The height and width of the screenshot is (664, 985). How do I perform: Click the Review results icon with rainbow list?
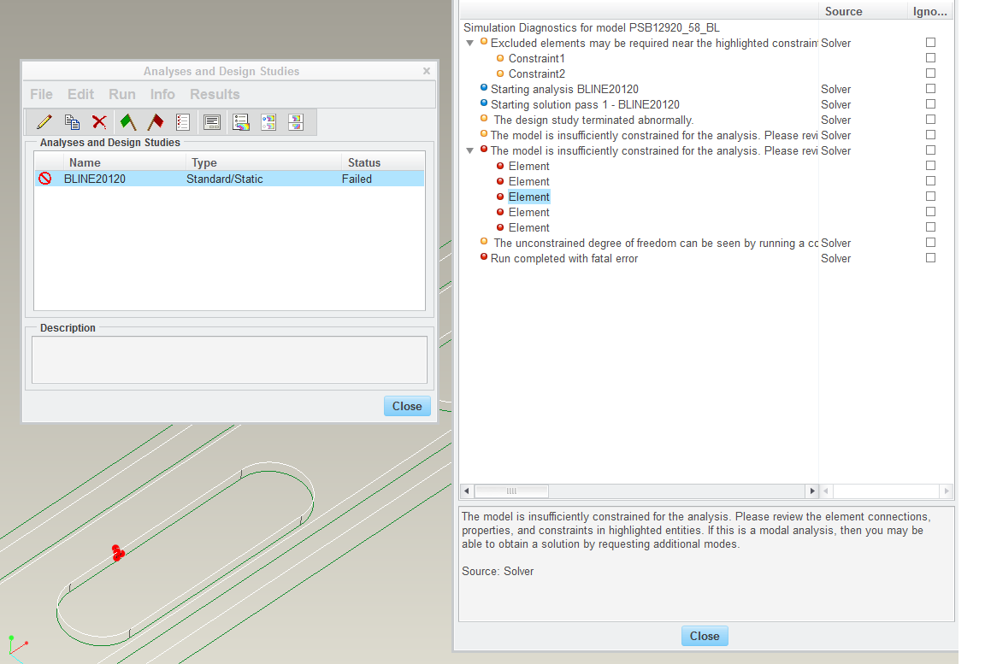(x=240, y=121)
